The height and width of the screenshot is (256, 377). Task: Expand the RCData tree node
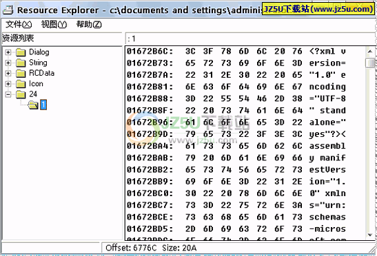pos(8,73)
